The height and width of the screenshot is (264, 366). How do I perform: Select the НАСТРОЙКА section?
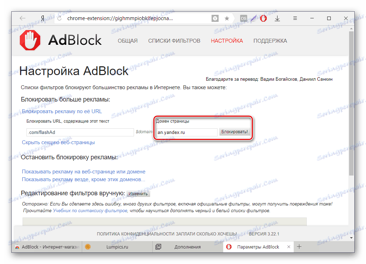(x=227, y=41)
